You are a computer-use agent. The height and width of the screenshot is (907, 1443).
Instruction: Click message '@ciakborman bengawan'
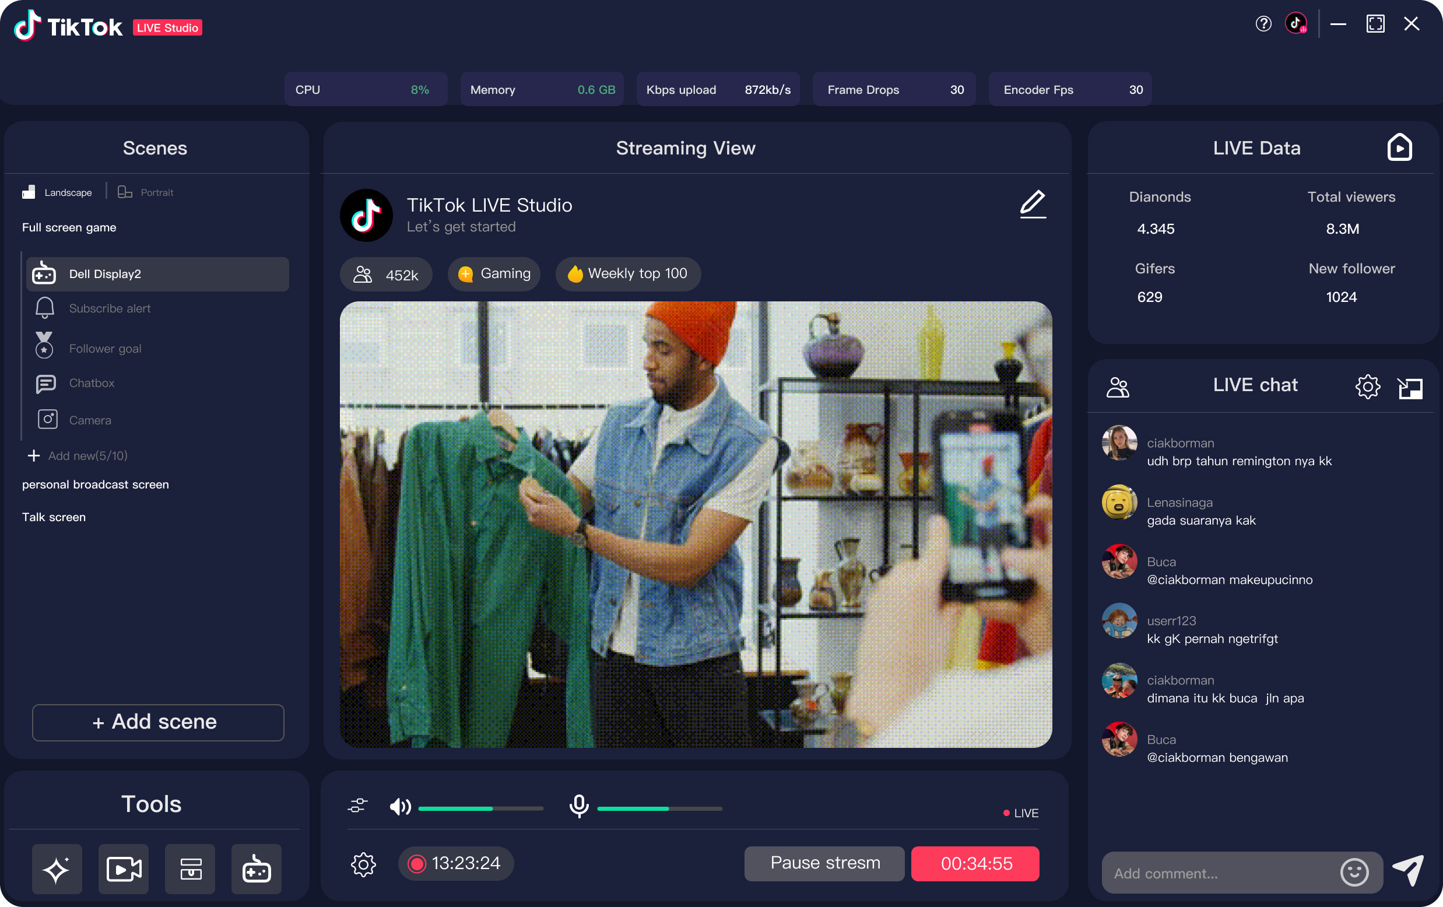[1217, 758]
